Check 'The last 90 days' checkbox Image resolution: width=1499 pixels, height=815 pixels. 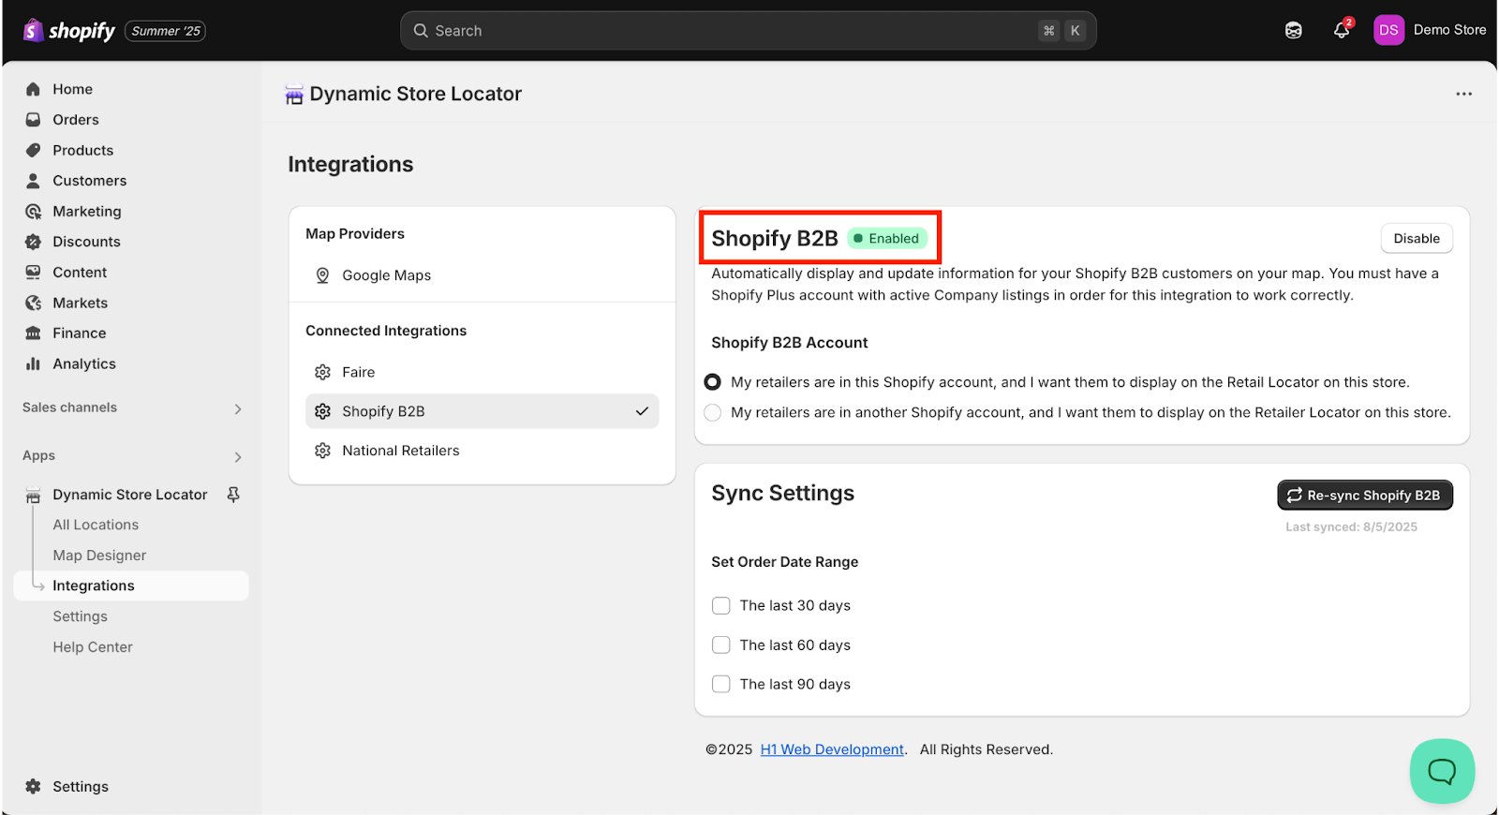coord(720,685)
